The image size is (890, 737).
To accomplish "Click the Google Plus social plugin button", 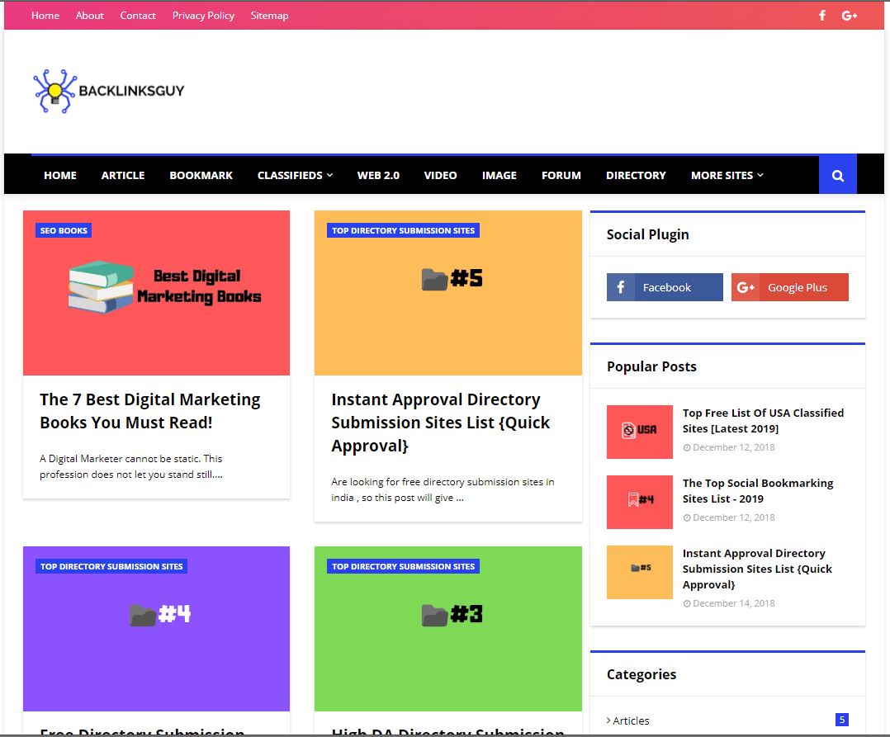I will coord(789,287).
